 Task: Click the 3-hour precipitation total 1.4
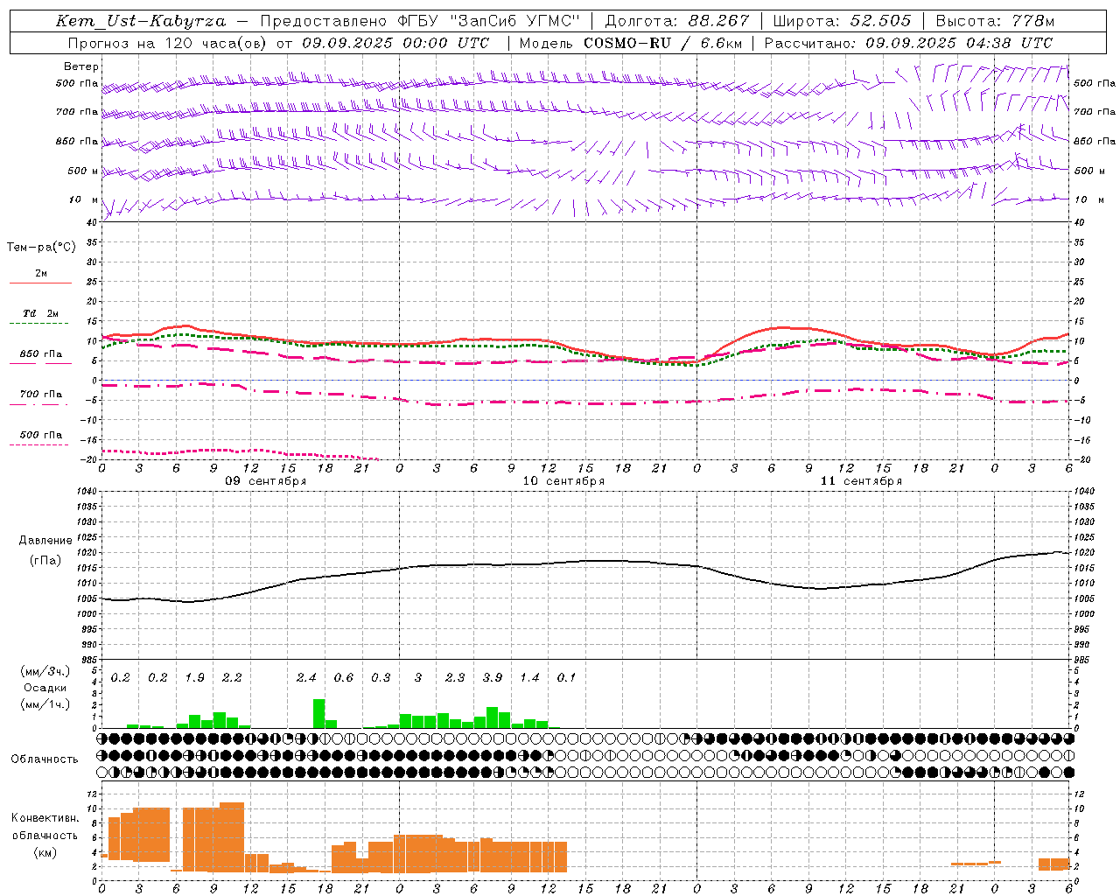click(529, 677)
